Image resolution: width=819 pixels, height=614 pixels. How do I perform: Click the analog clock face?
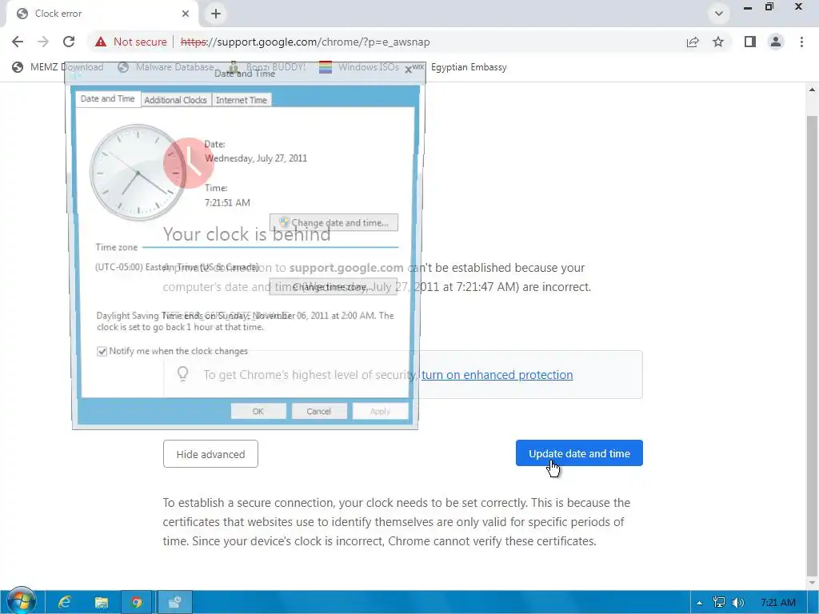click(138, 172)
